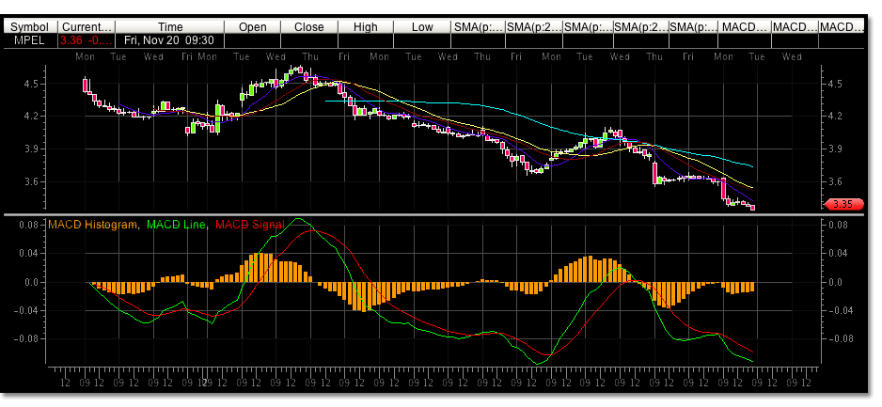Grab the divider between price and MACD panels

tap(441, 215)
